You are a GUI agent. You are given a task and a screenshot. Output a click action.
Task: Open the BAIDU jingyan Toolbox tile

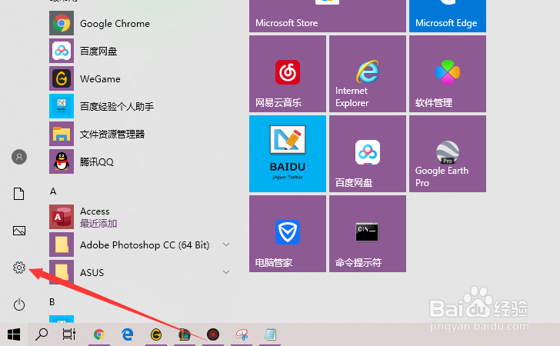coord(288,154)
